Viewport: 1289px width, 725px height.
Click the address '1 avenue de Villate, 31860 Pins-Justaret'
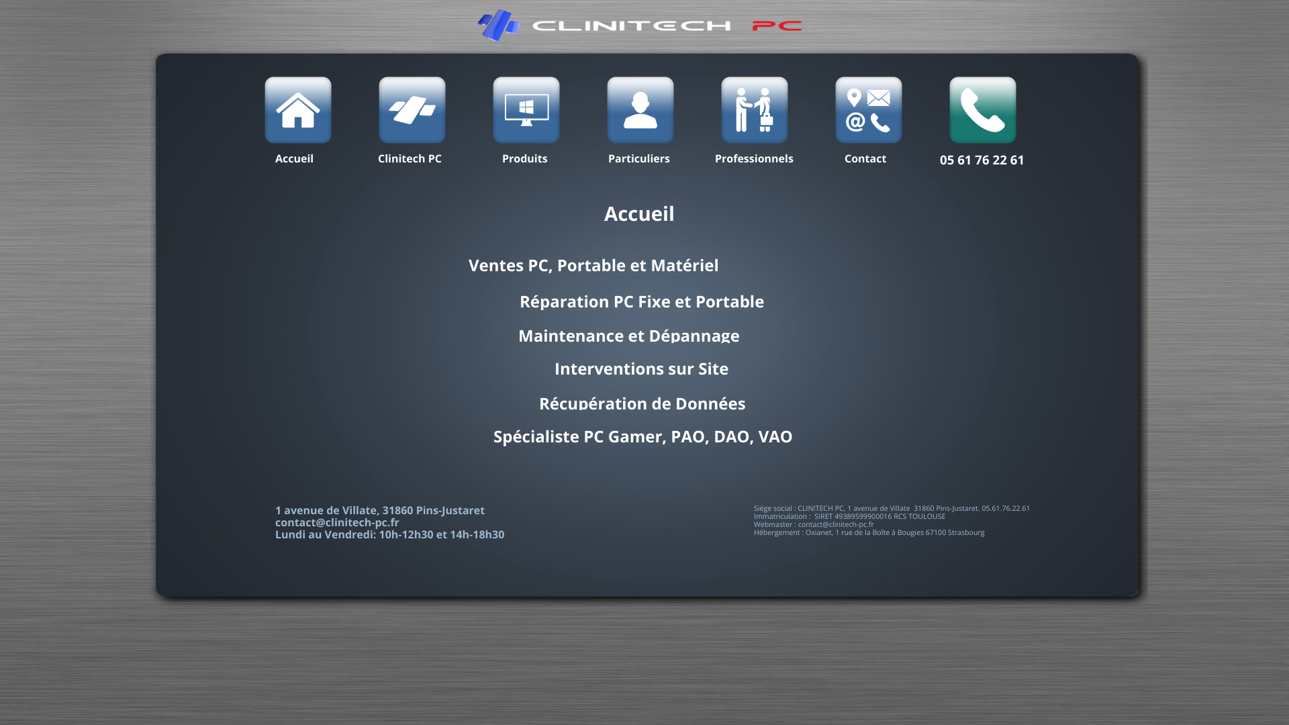[x=380, y=510]
